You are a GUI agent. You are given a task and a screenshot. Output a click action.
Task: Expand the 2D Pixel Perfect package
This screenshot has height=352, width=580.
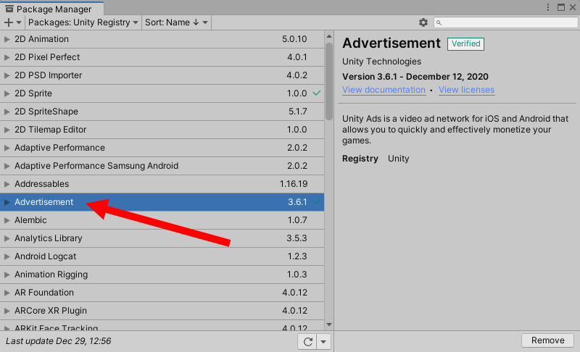(7, 57)
